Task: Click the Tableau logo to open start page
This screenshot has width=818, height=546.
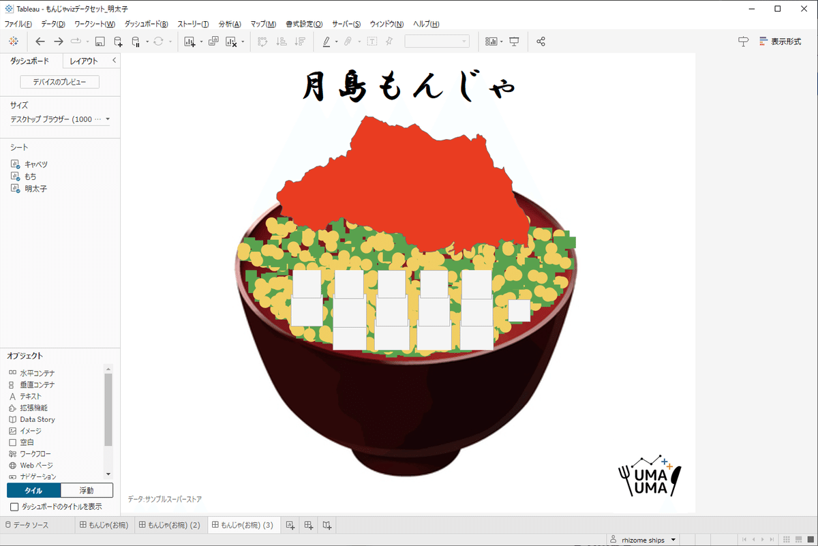Action: [x=12, y=41]
